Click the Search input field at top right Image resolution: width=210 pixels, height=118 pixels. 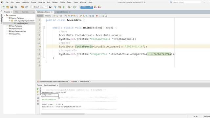187,2
